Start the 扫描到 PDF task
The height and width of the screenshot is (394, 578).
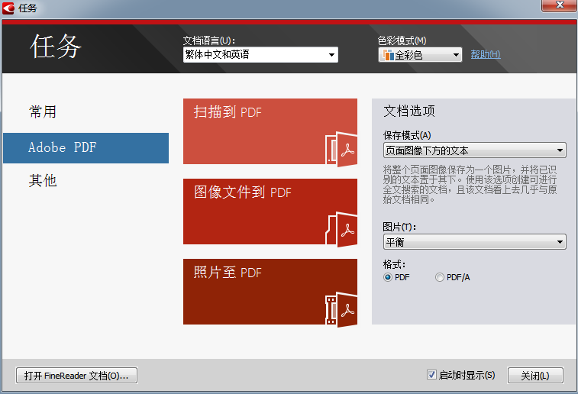[270, 131]
